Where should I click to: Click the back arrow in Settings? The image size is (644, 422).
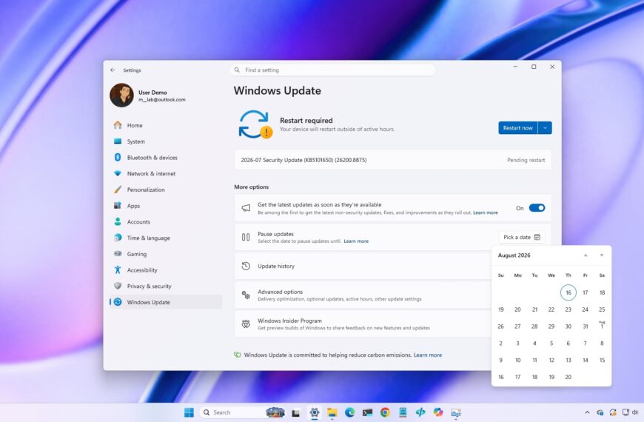pos(113,70)
